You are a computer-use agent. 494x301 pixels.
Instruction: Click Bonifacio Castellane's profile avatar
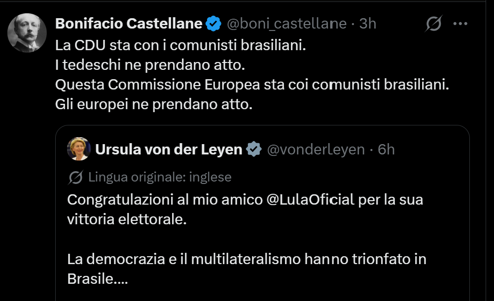pyautogui.click(x=27, y=32)
